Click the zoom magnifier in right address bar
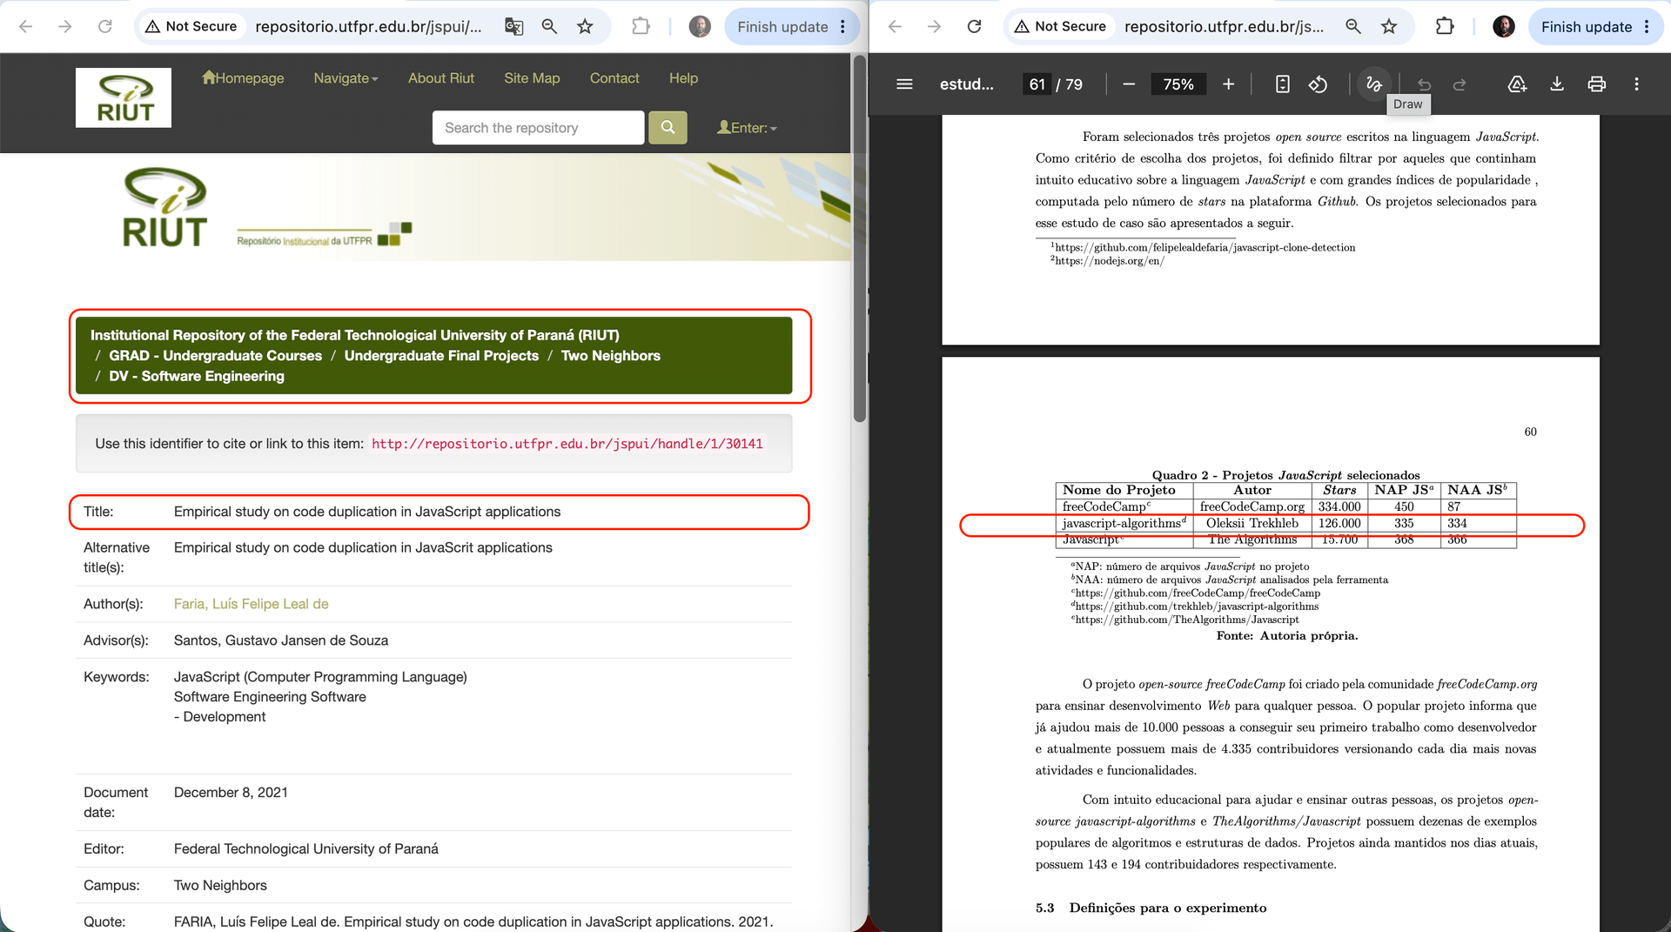1671x932 pixels. [x=1353, y=27]
